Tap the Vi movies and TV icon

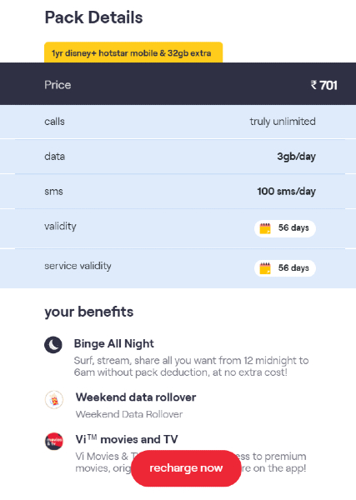54,441
